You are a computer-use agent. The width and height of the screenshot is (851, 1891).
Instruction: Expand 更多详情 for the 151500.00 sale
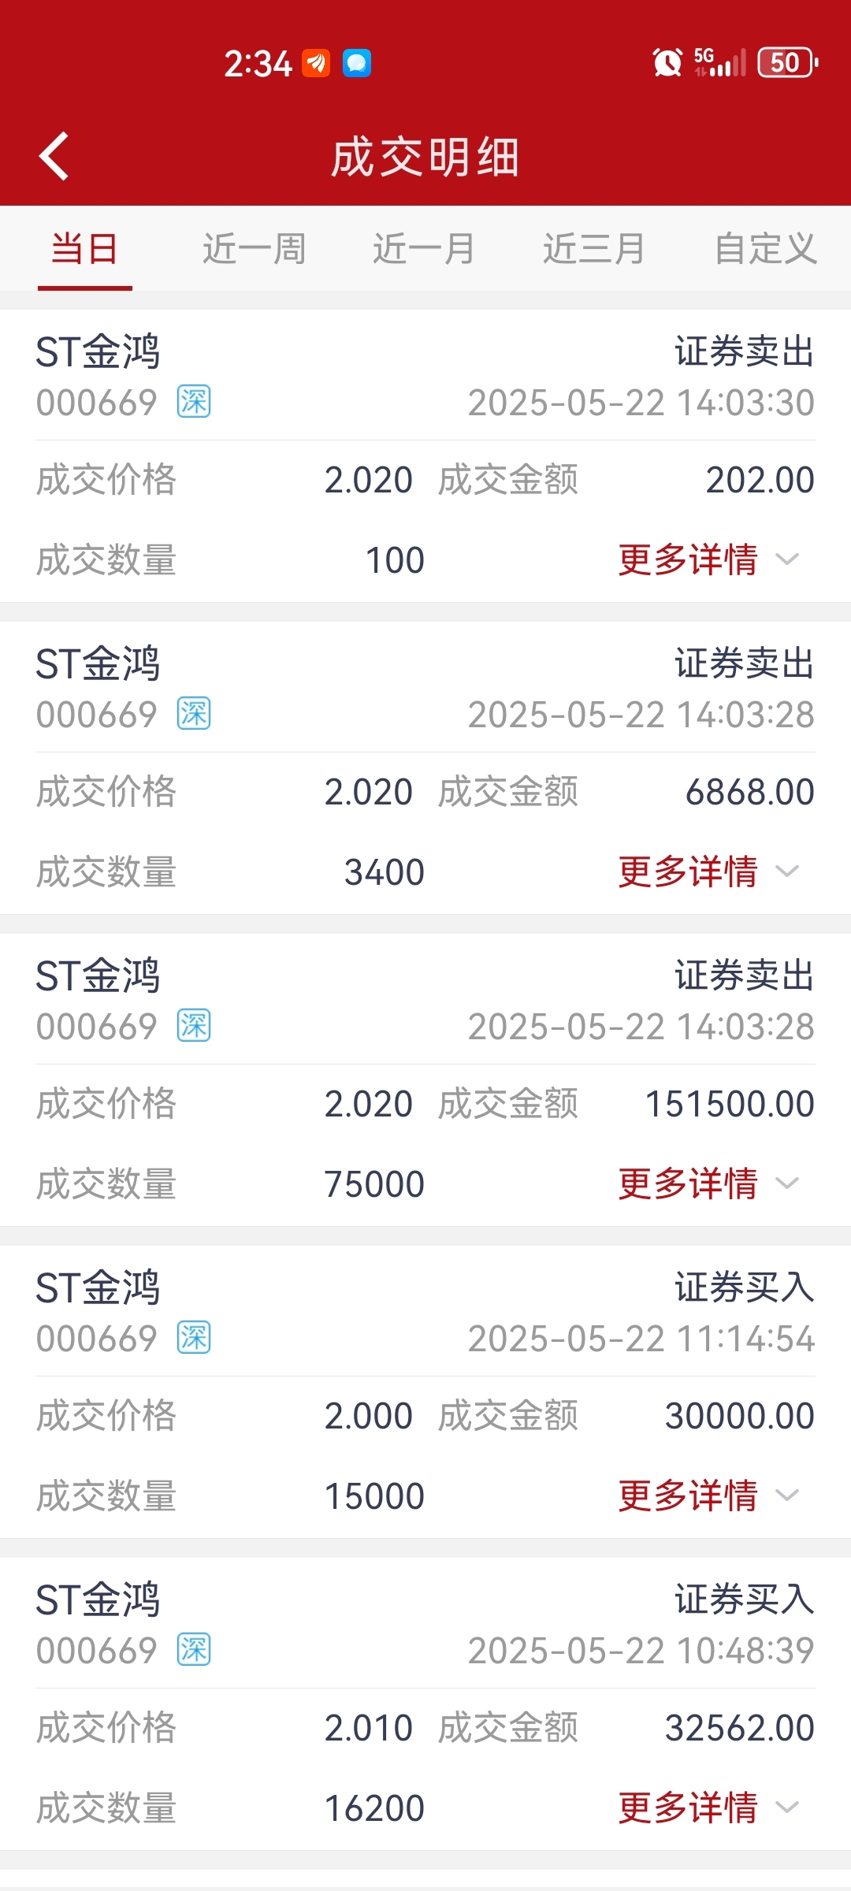tap(708, 1184)
